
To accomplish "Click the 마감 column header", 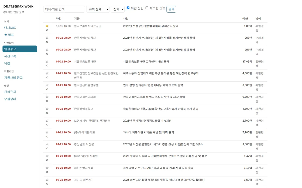I will [59, 19].
